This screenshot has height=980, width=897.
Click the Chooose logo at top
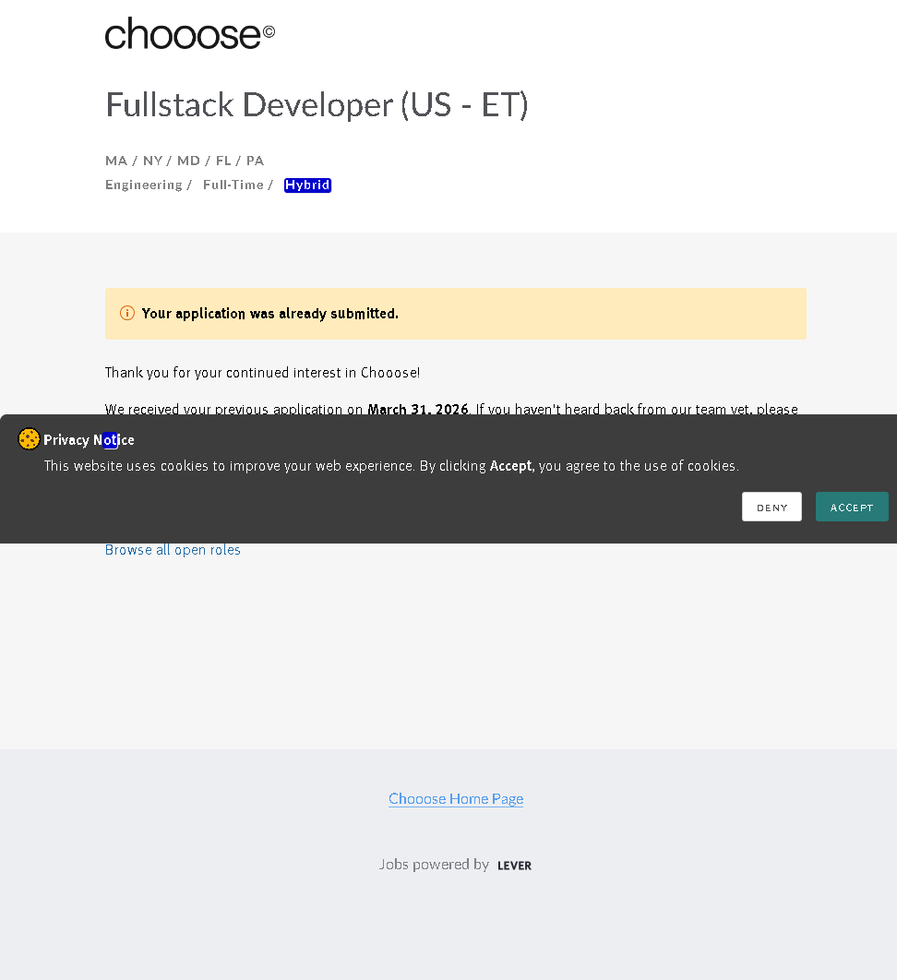pyautogui.click(x=183, y=34)
